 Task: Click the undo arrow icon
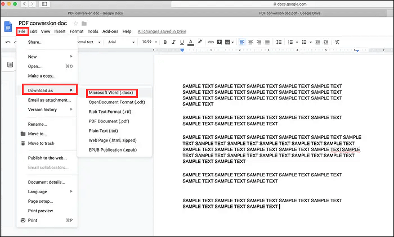click(x=7, y=42)
